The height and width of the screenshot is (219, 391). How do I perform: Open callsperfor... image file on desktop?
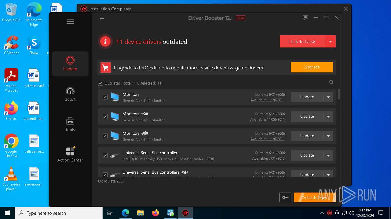pos(34,144)
